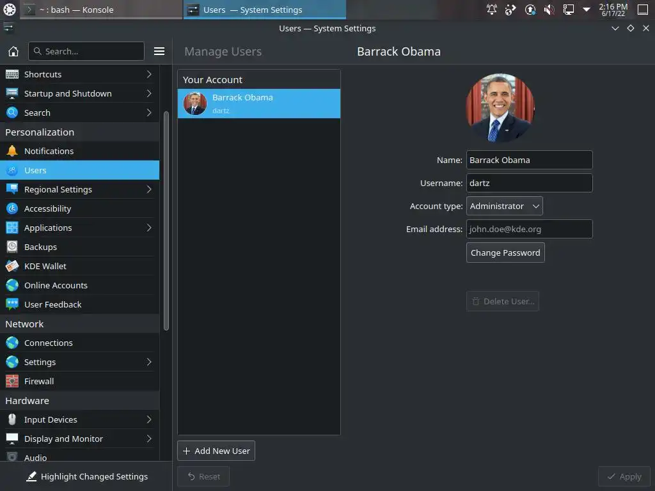
Task: Go to settings home icon
Action: 13,51
